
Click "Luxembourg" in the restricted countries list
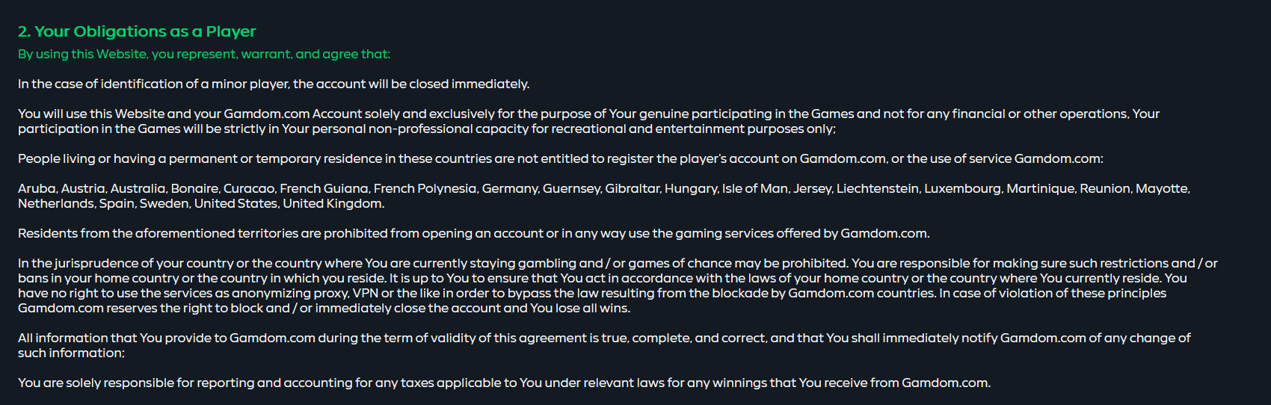coord(962,188)
